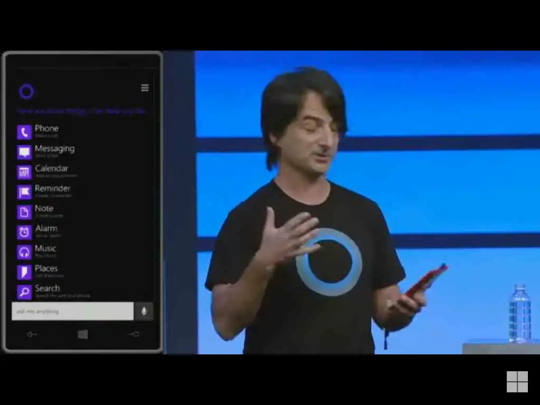Select the 'Note' label text
The image size is (540, 405).
44,208
